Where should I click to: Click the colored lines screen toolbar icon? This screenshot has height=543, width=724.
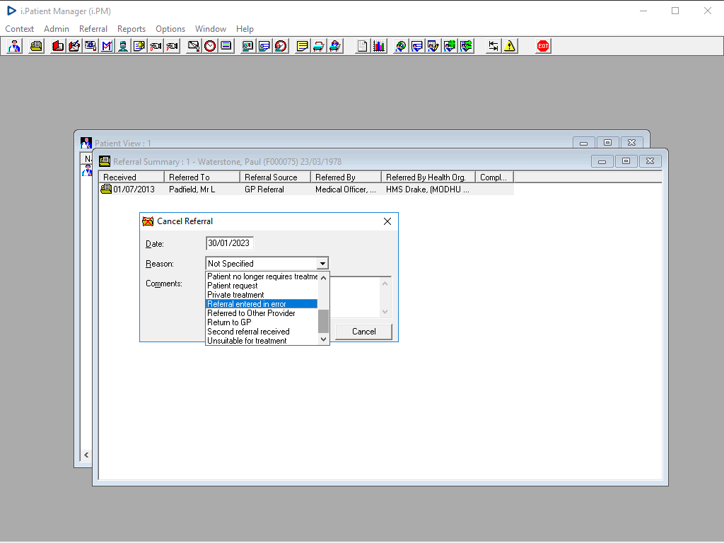tap(226, 46)
